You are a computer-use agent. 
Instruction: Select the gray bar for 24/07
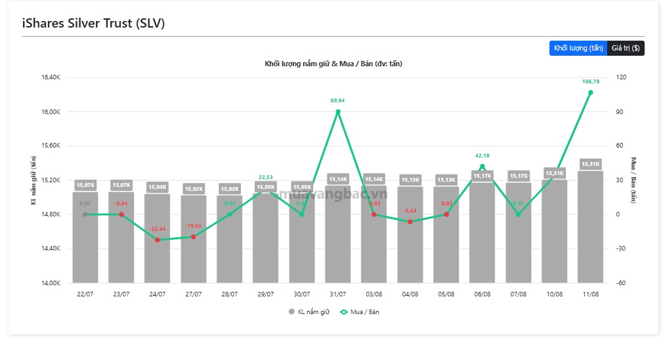coord(158,239)
